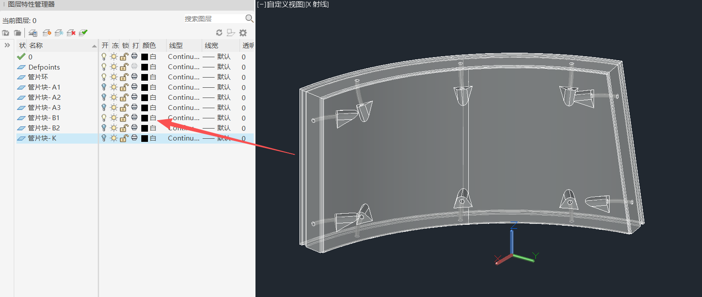
Task: Click the Delete Layer red-X icon
Action: pos(71,33)
